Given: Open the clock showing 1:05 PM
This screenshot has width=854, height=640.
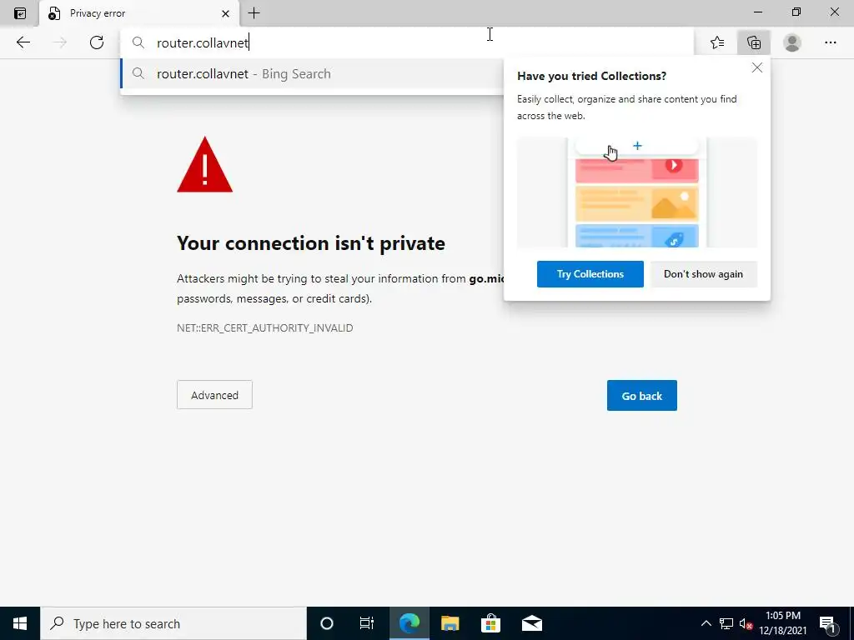Looking at the screenshot, I should coord(782,623).
